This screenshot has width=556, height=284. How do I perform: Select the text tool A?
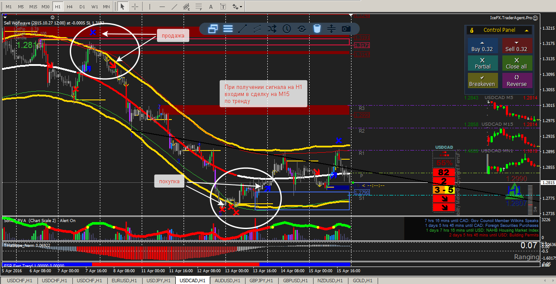tap(211, 7)
